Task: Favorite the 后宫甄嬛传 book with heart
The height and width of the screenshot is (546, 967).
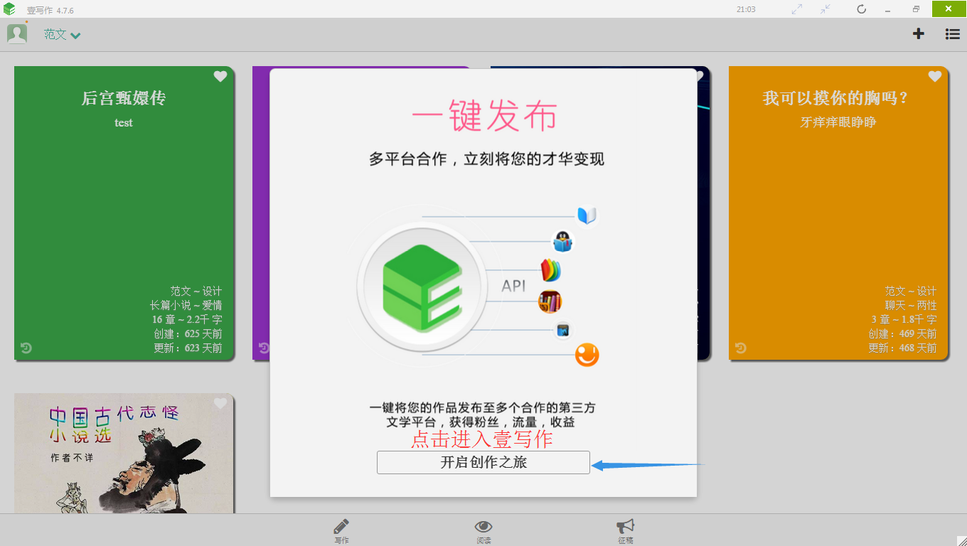Action: pyautogui.click(x=220, y=77)
